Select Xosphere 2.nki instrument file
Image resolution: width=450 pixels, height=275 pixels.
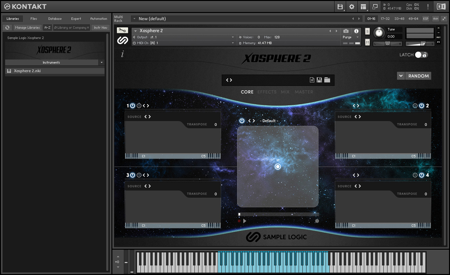coord(55,71)
